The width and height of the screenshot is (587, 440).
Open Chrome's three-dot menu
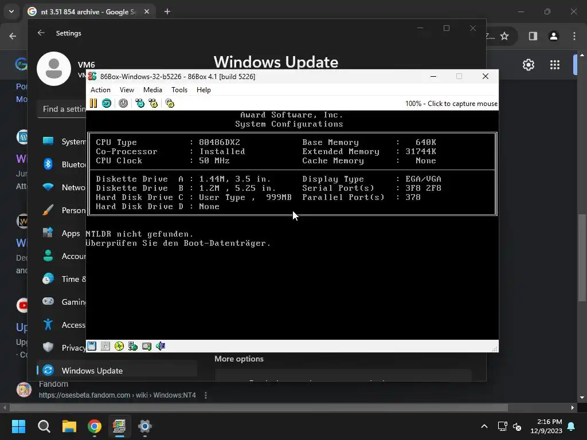coord(574,36)
